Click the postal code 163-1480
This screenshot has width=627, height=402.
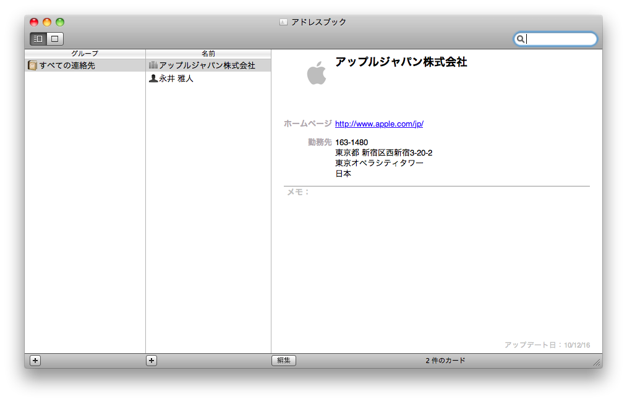coord(351,143)
